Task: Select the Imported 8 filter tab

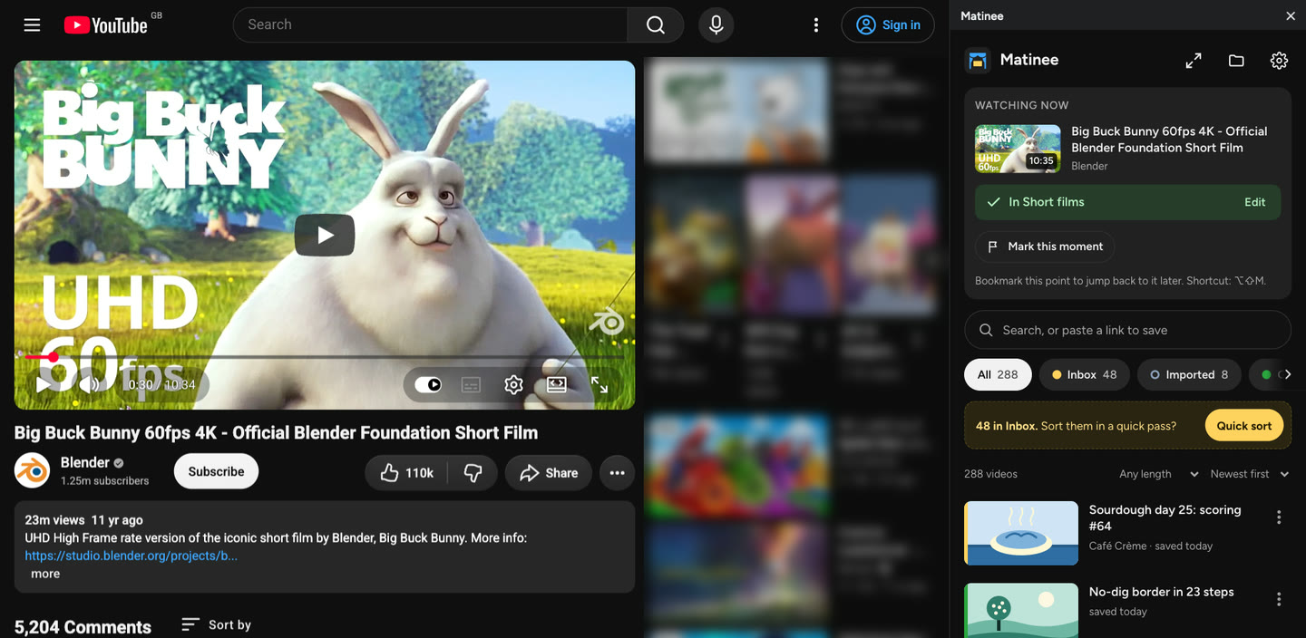Action: 1189,374
